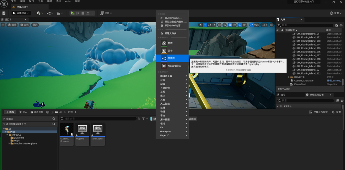The image size is (345, 170).
Task: Click the outliner visibility eye column header
Action: (x=278, y=30)
